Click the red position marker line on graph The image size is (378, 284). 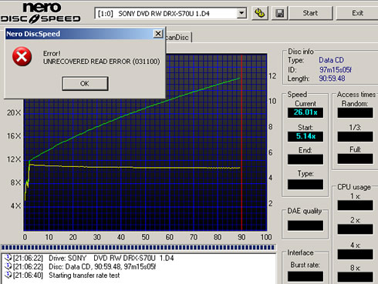pos(241,142)
